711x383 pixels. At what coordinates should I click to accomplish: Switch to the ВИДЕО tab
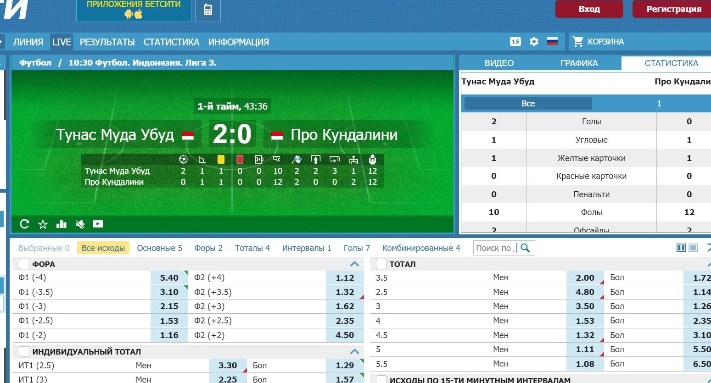(499, 63)
